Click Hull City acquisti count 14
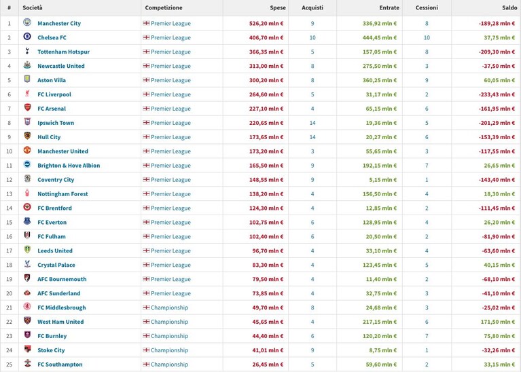The width and height of the screenshot is (521, 372). click(312, 137)
